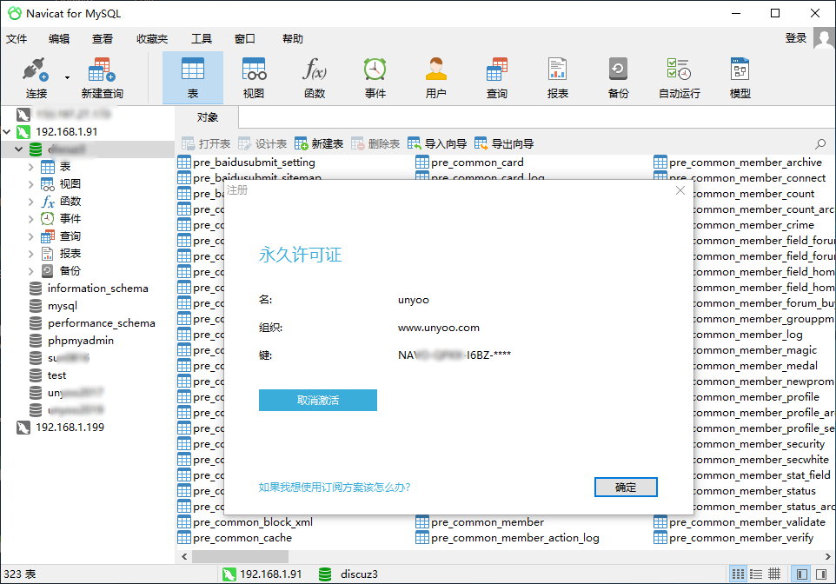Expand the 视图 tree node
Image resolution: width=836 pixels, height=584 pixels.
(30, 184)
